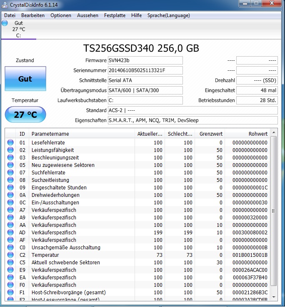Screen dimensions: 285x308
Task: Click the status orb for 08 Suchzeitleistung
Action: click(10, 180)
